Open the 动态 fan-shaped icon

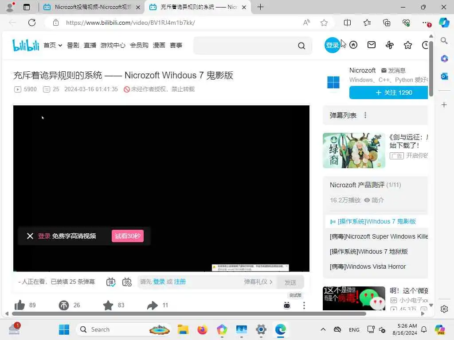389,45
